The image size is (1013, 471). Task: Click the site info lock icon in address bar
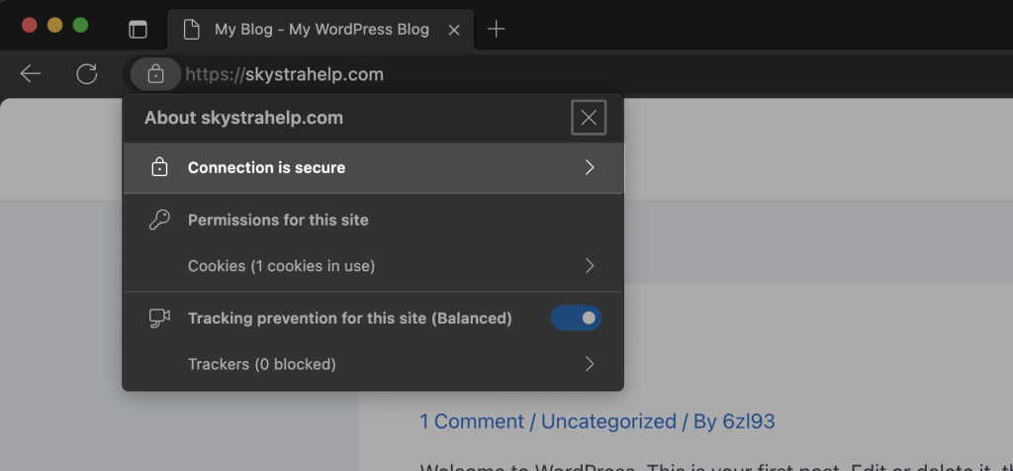coord(155,74)
